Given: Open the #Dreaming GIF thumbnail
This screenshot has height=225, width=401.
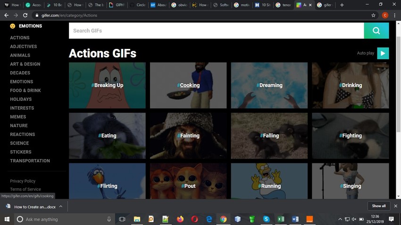Looking at the screenshot, I should click(x=269, y=85).
